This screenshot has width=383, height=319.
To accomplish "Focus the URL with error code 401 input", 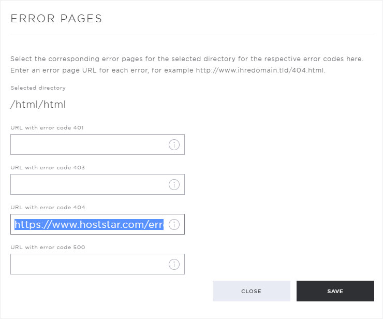I will click(97, 144).
